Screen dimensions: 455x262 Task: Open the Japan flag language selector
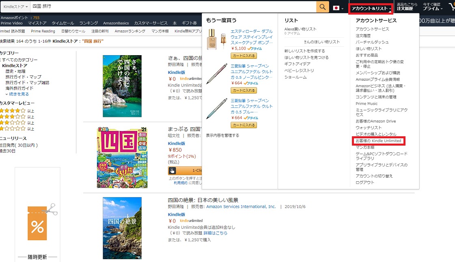[x=338, y=8]
